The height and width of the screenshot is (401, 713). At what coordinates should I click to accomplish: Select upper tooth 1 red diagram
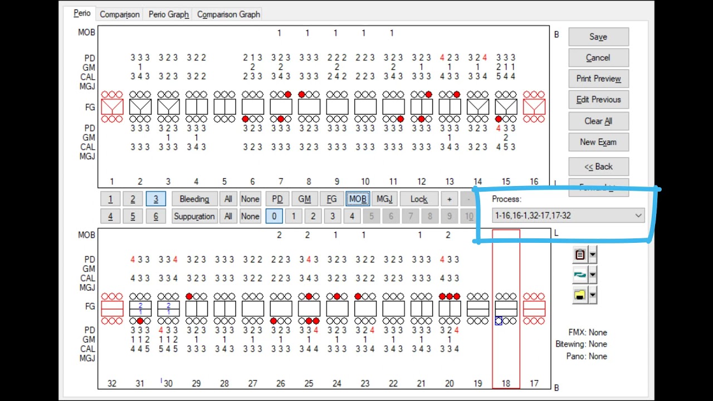point(112,107)
